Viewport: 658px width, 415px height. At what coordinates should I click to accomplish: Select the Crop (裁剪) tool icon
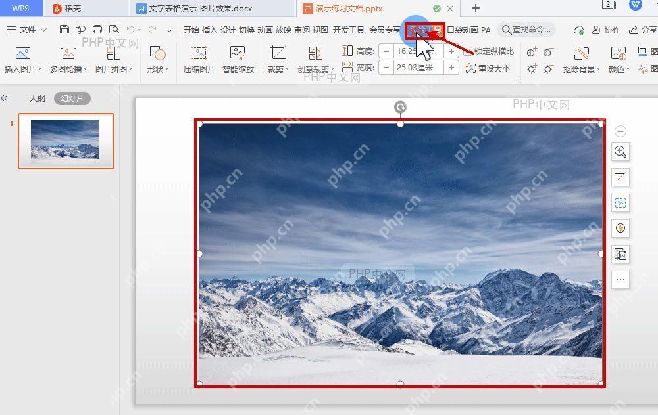coord(278,53)
